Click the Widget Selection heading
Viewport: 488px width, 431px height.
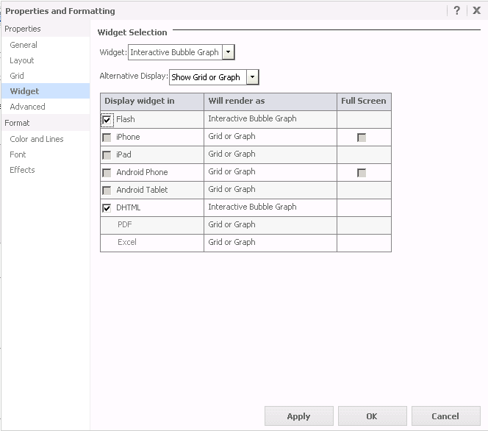[132, 32]
